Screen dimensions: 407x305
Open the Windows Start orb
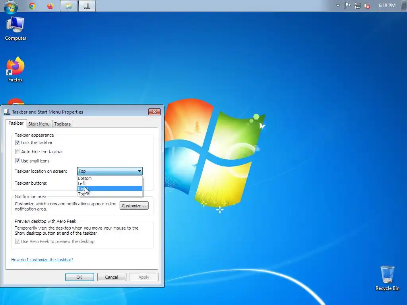pos(11,6)
